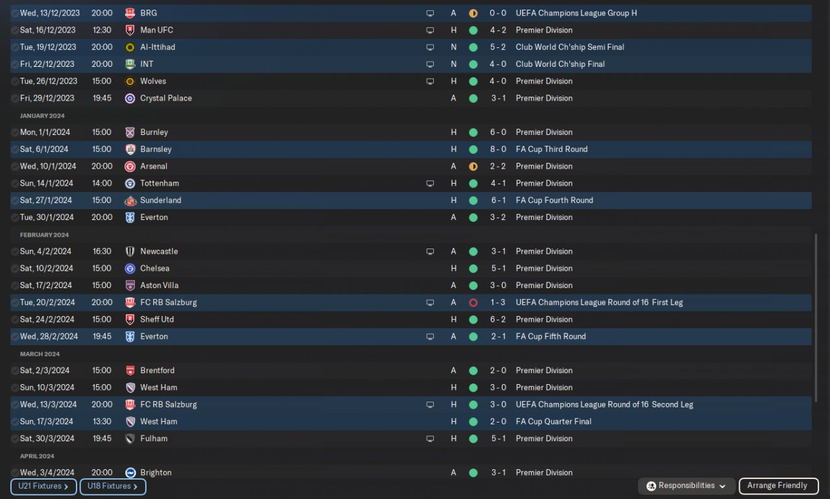
Task: Toggle the check circle beside Sat, 16/12/2023
Action: (x=15, y=30)
